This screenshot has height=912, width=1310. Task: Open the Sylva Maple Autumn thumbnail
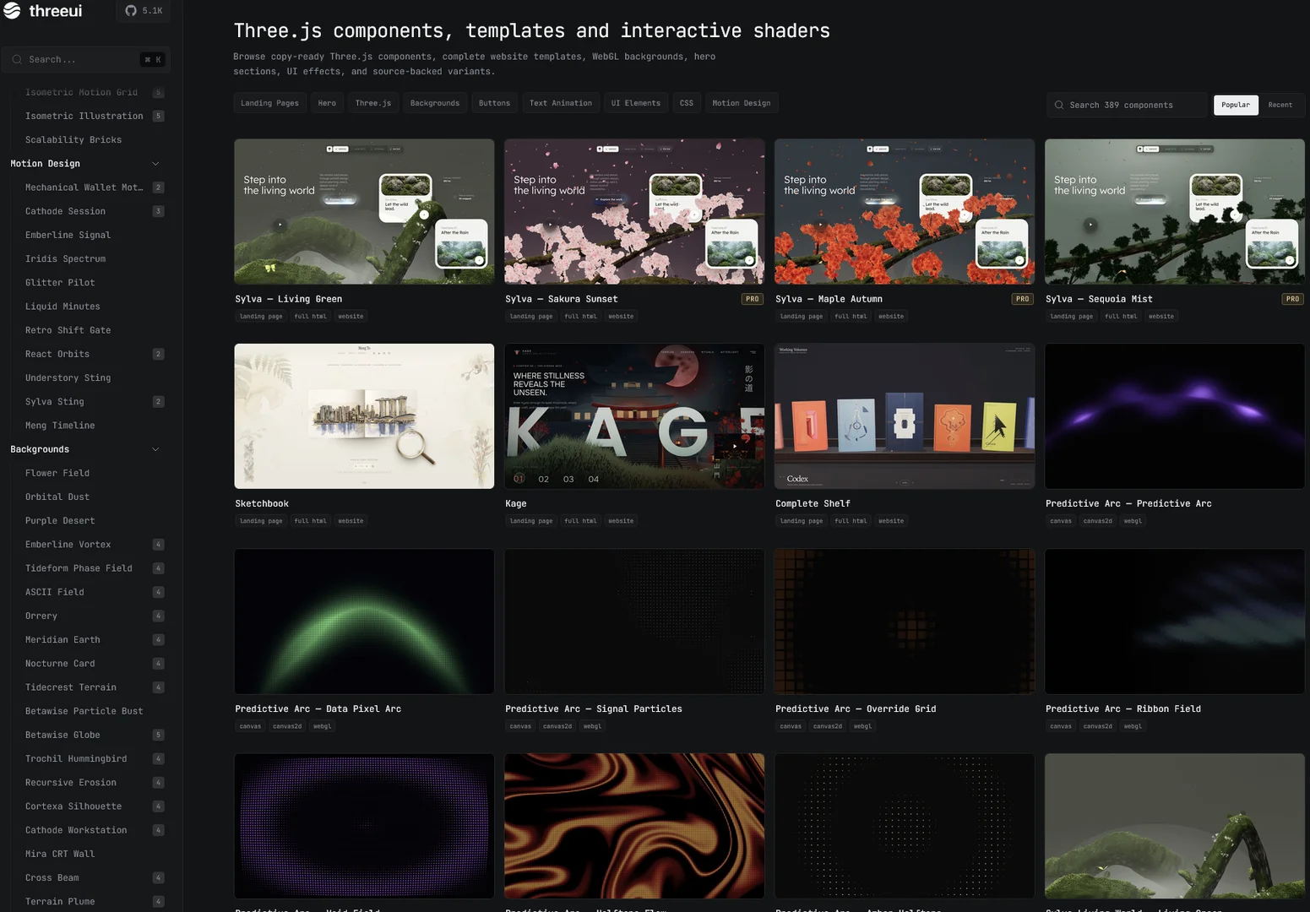pyautogui.click(x=905, y=212)
